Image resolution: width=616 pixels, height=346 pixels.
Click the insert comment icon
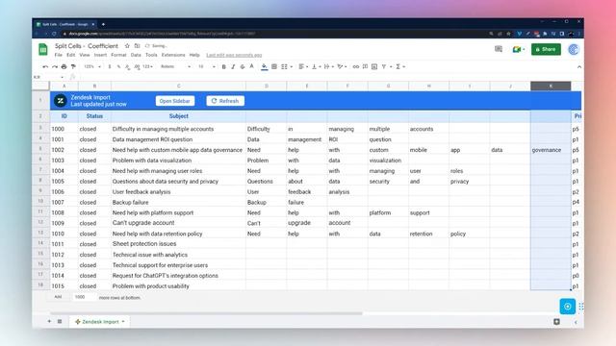click(365, 66)
